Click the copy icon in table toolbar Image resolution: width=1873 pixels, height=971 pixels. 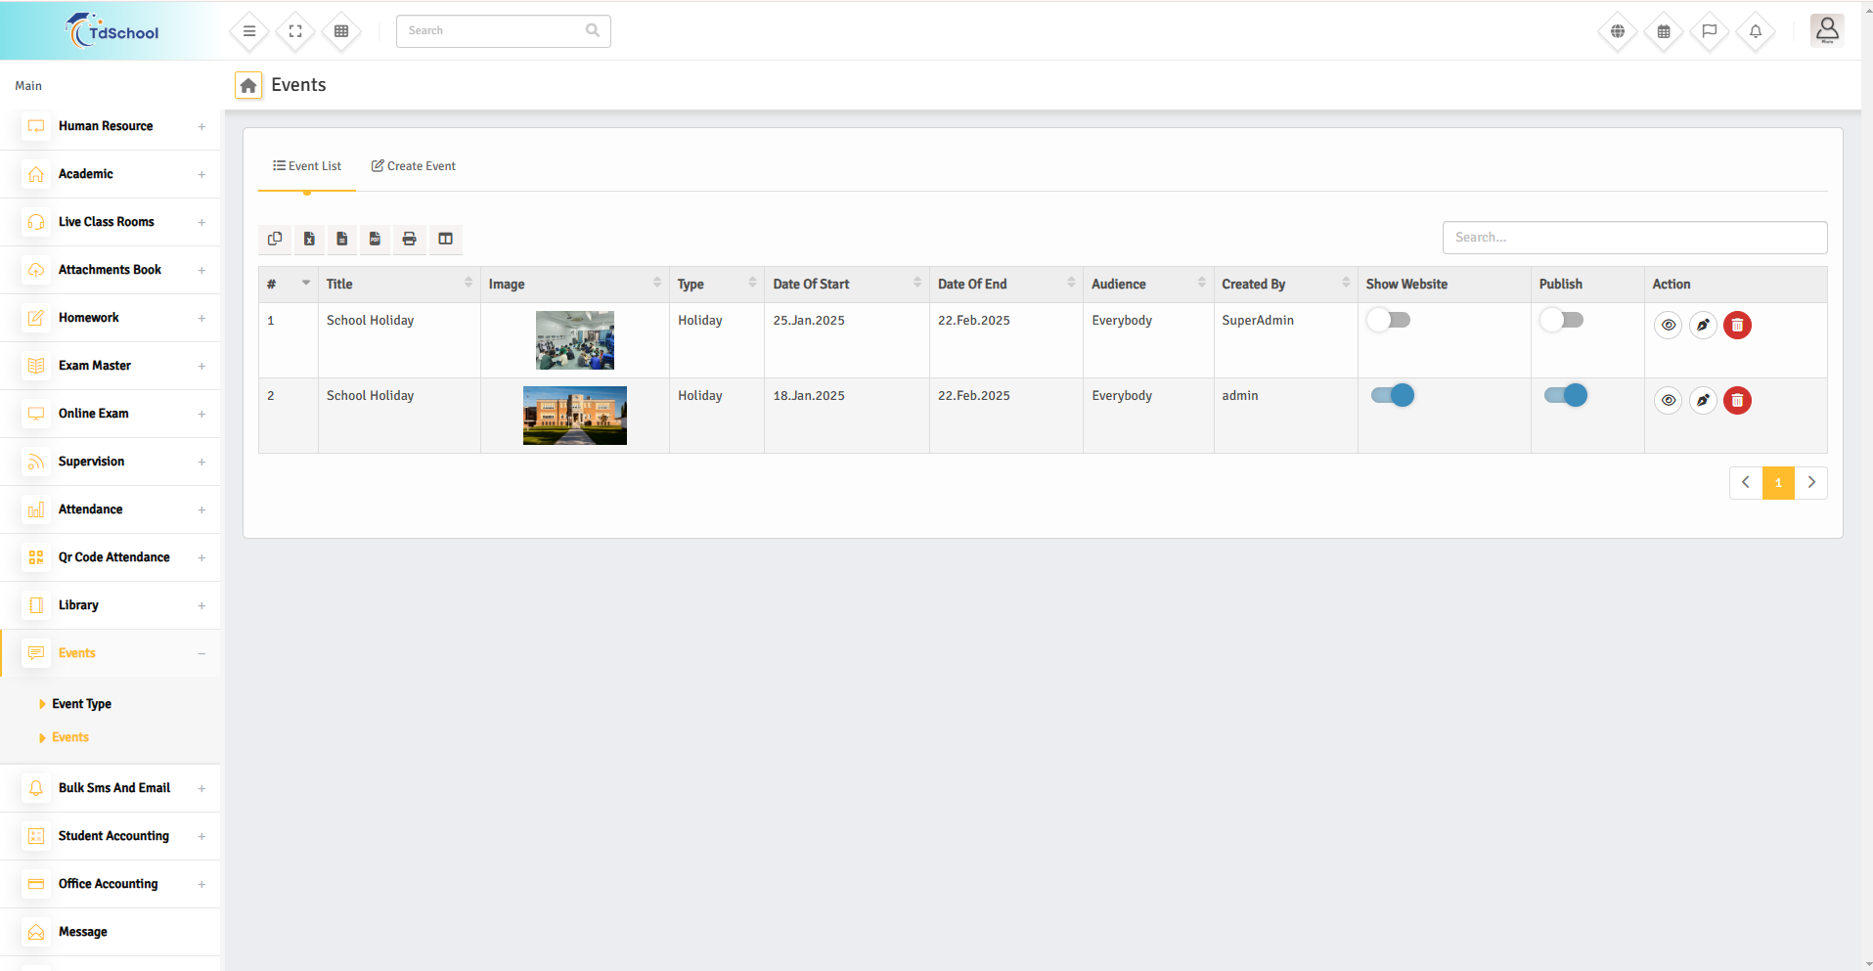click(275, 239)
